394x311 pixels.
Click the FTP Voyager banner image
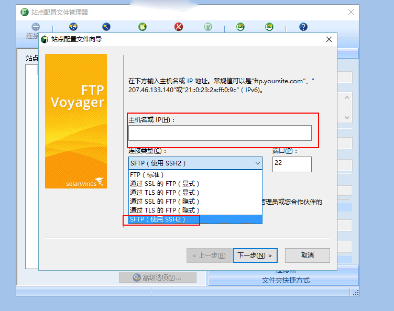pos(76,121)
